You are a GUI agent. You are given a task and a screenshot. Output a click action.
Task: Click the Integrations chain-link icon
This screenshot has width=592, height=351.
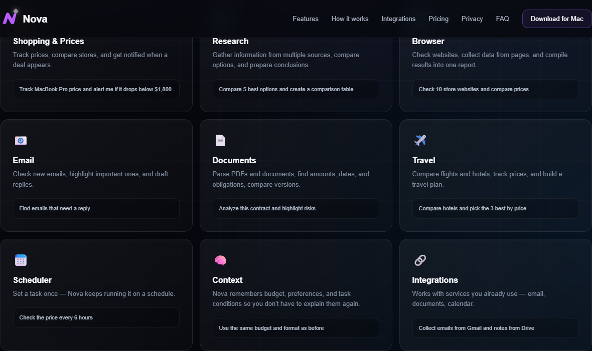tap(420, 260)
